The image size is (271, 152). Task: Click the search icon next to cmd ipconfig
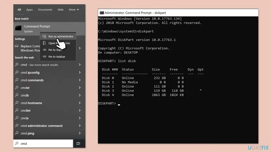tap(17, 72)
